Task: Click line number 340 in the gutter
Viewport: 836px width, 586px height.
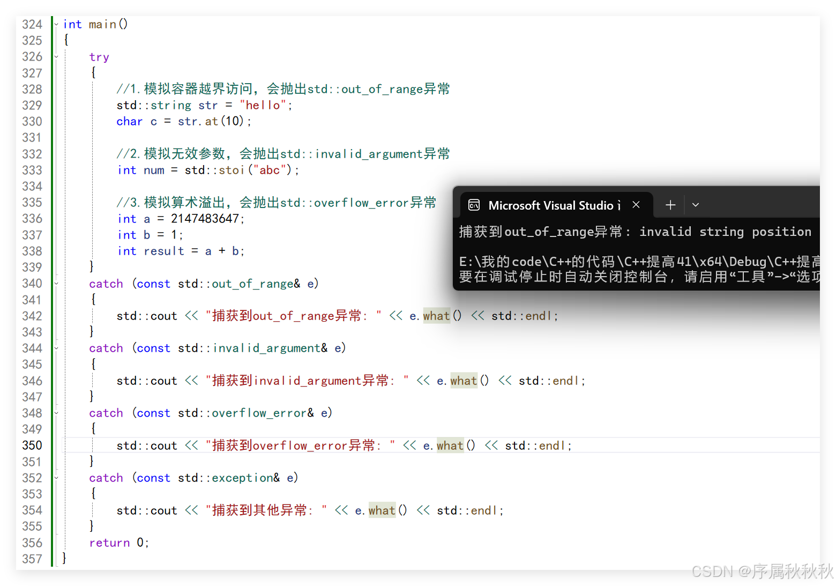Action: (32, 284)
